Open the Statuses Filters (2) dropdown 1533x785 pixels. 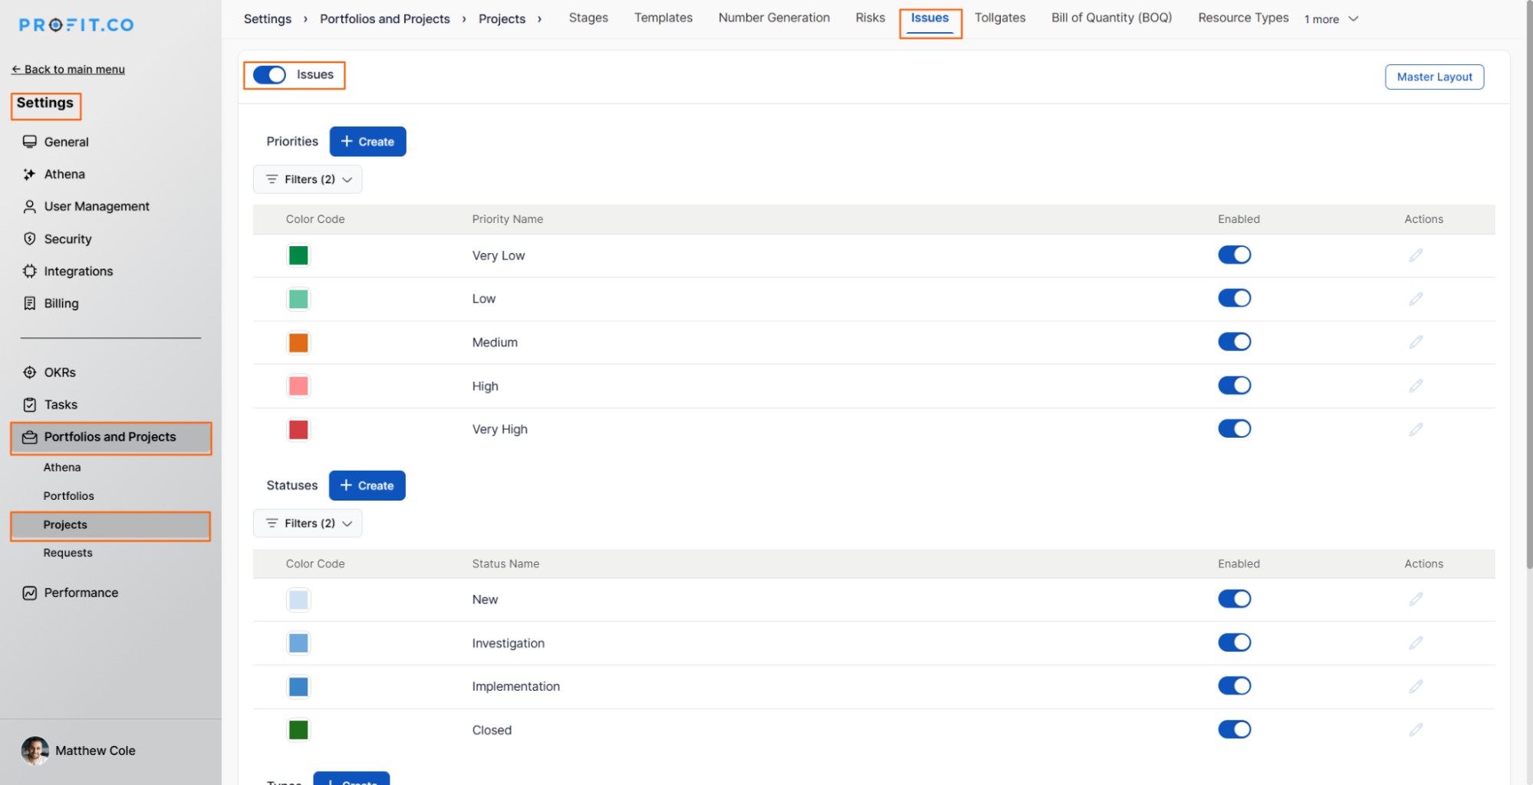tap(308, 524)
